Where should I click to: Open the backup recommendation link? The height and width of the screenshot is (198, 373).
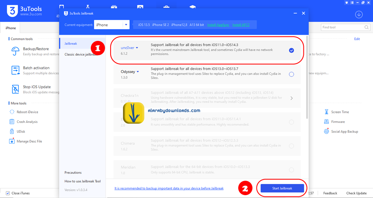169,188
